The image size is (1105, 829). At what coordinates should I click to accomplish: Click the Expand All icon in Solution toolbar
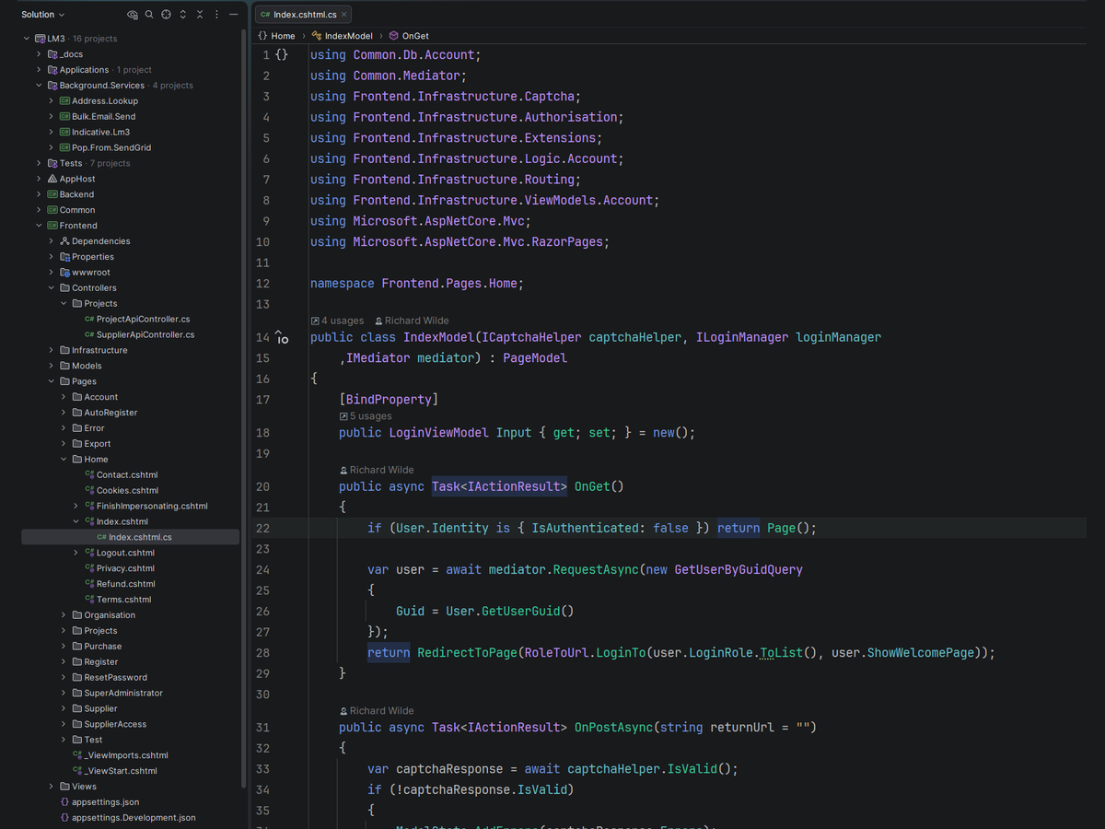[x=183, y=15]
